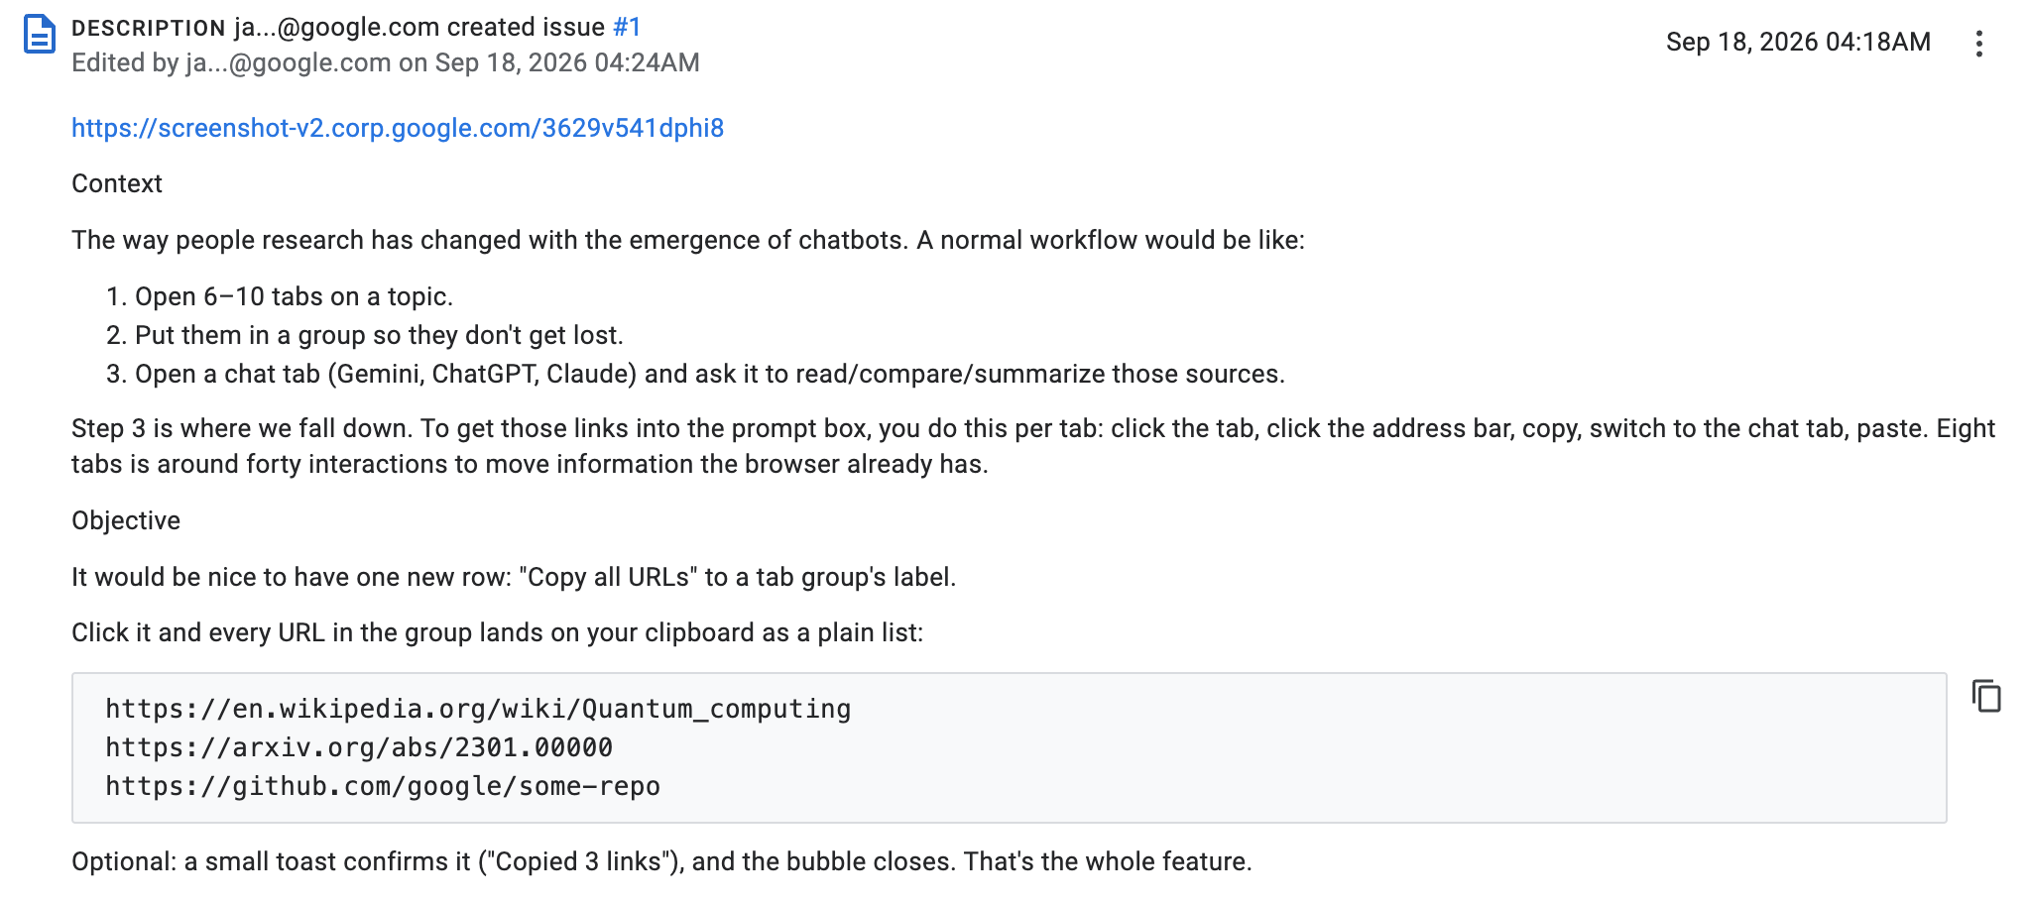This screenshot has width=2029, height=904.
Task: Click the Sep 18, 2026 04:18AM timestamp
Action: 1798,42
